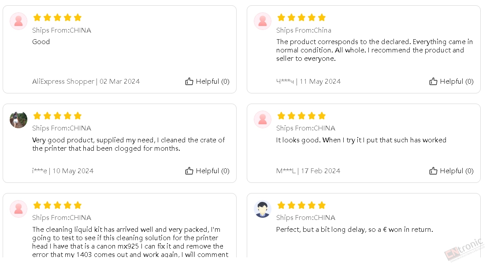The image size is (486, 264).
Task: Click 'Helpful (0)' under the 'Good' review
Action: 213,82
